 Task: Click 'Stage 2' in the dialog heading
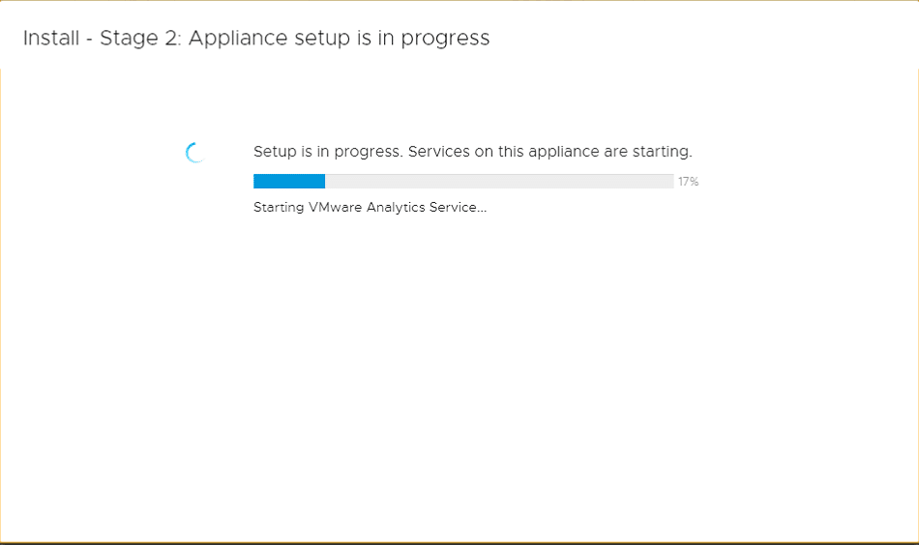140,38
